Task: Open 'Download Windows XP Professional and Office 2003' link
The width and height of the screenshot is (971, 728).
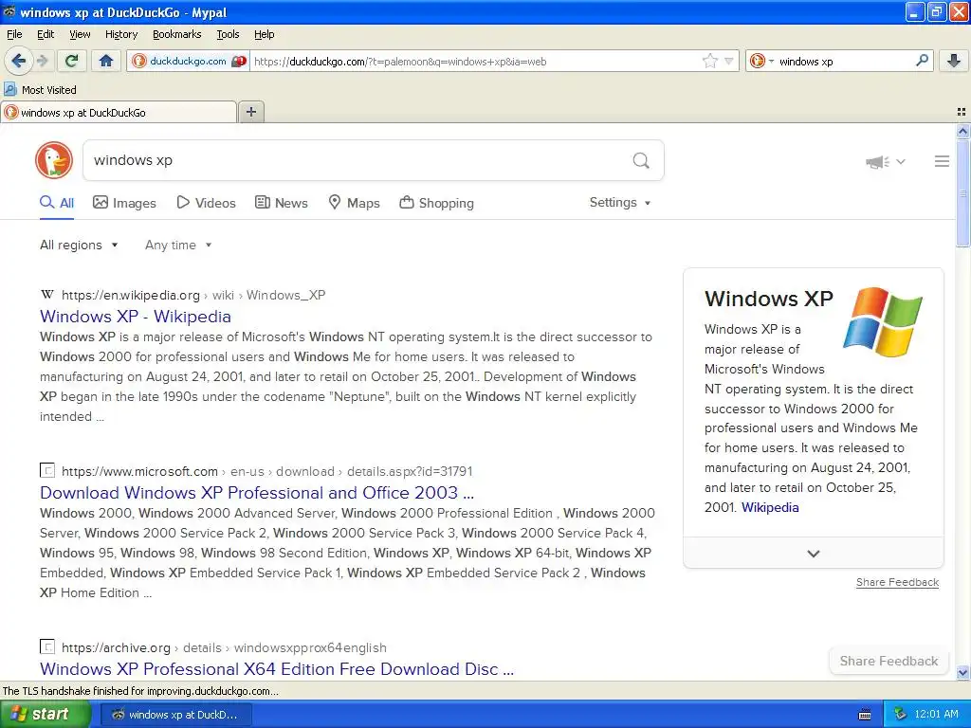Action: pos(257,493)
